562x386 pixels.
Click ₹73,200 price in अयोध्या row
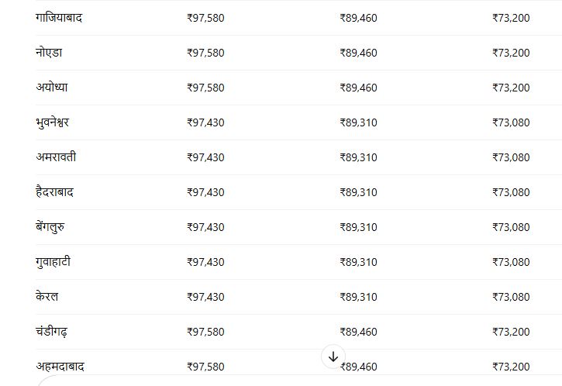click(x=511, y=88)
